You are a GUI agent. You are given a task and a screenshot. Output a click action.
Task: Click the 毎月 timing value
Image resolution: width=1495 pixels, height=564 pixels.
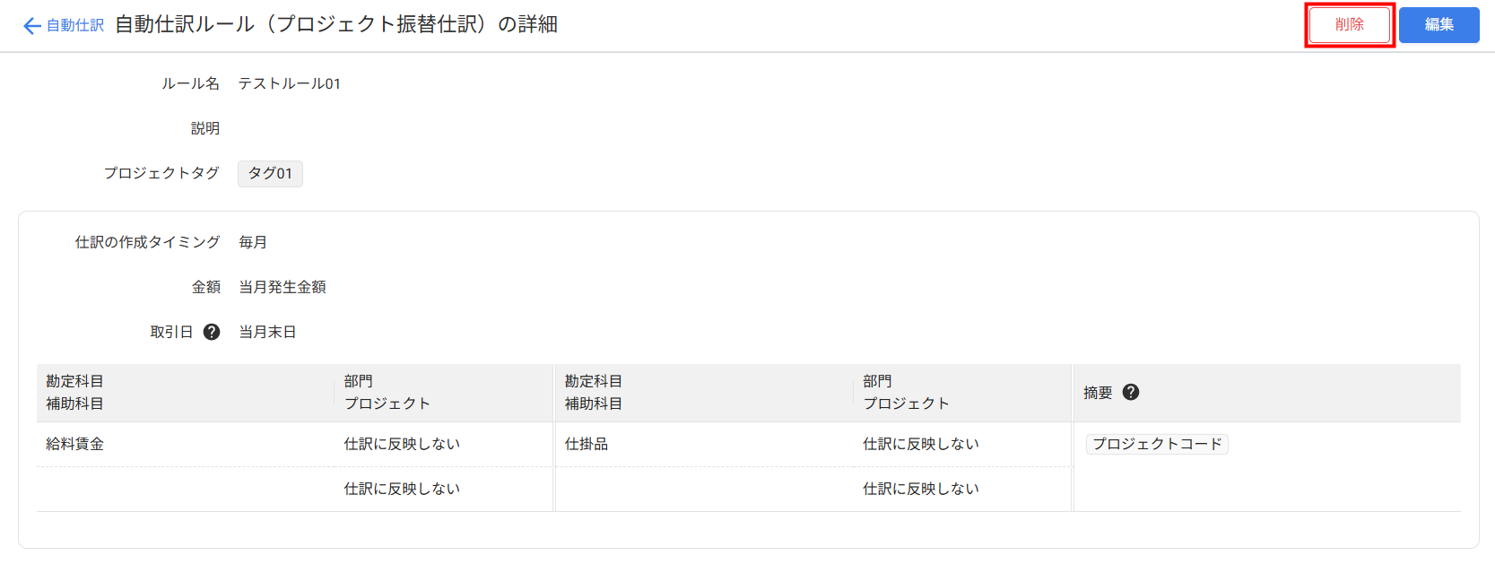click(253, 242)
